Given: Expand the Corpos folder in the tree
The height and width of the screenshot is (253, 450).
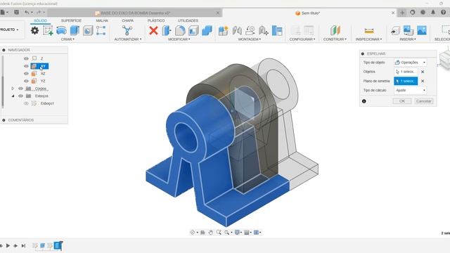Looking at the screenshot, I should click(13, 89).
